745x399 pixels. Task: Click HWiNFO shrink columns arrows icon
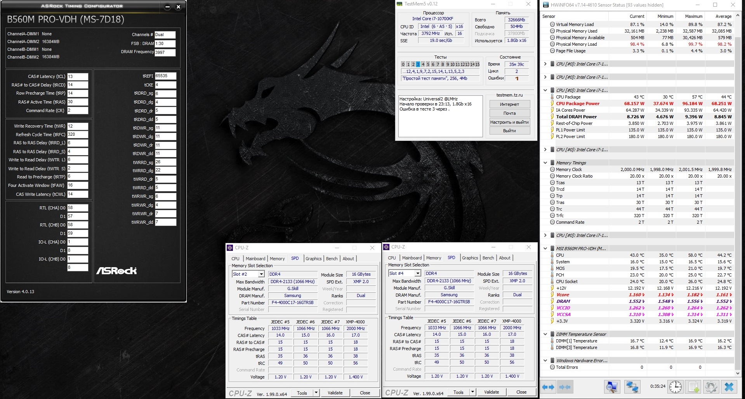coord(565,387)
